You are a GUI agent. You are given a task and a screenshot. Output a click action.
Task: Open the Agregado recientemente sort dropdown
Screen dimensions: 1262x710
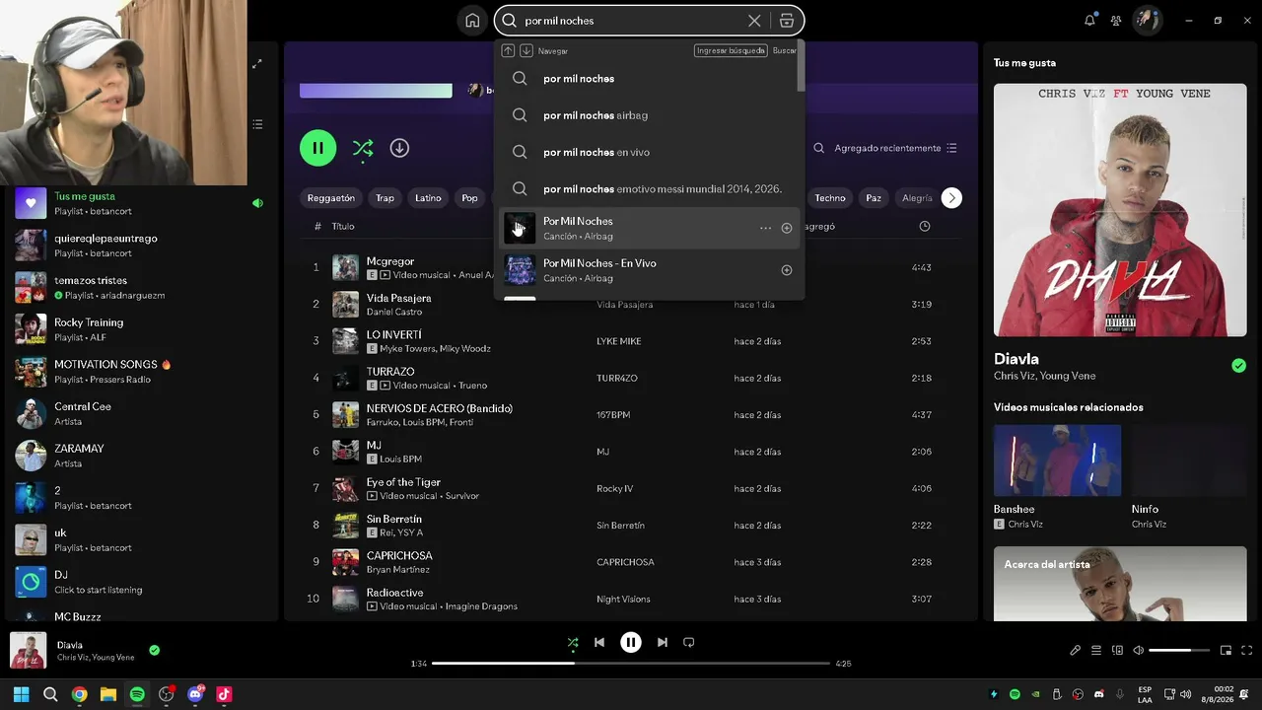895,148
